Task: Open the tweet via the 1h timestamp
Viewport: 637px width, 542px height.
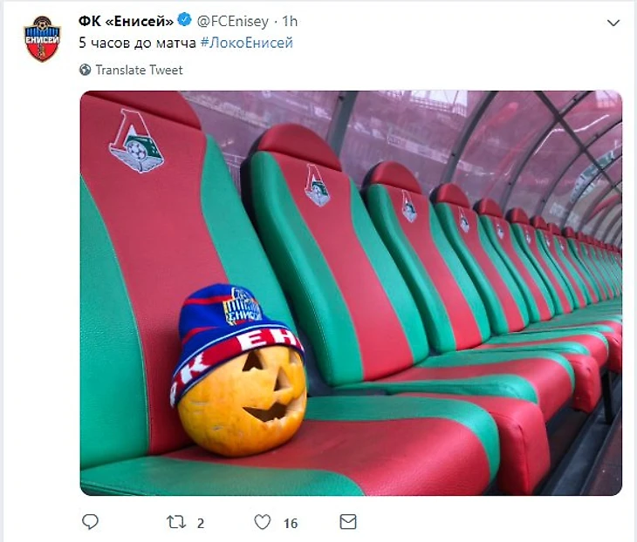Action: (290, 20)
